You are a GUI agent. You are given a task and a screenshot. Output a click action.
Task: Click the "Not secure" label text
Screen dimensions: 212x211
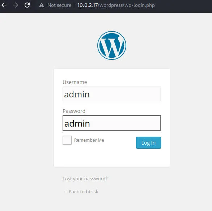click(x=59, y=5)
